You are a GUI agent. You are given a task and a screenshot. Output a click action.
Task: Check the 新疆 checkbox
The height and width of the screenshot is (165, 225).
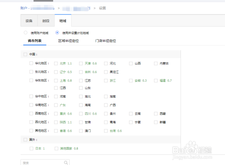(156, 122)
